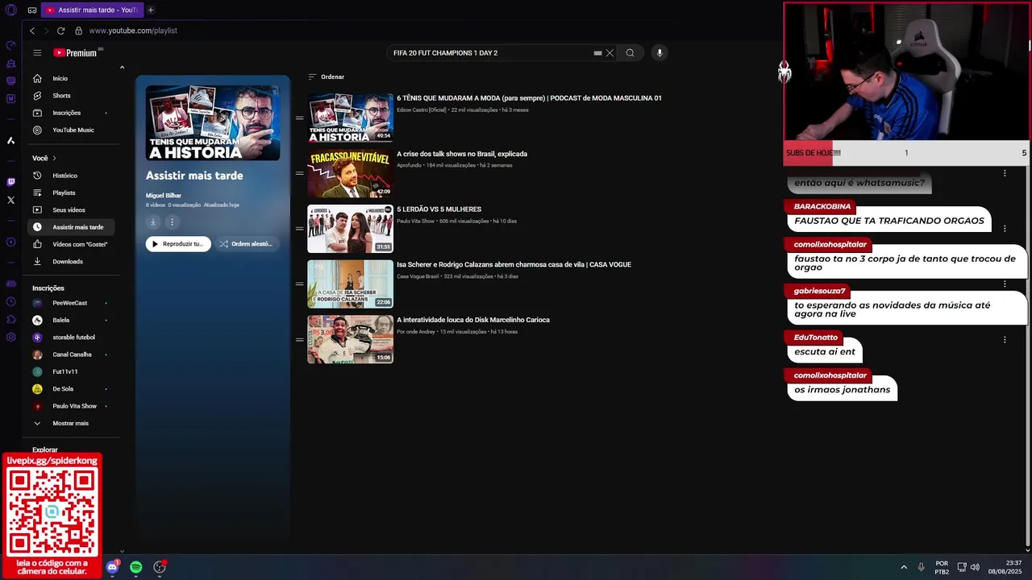
Task: Click the www.youtube.com/playlist address bar
Action: pyautogui.click(x=133, y=31)
